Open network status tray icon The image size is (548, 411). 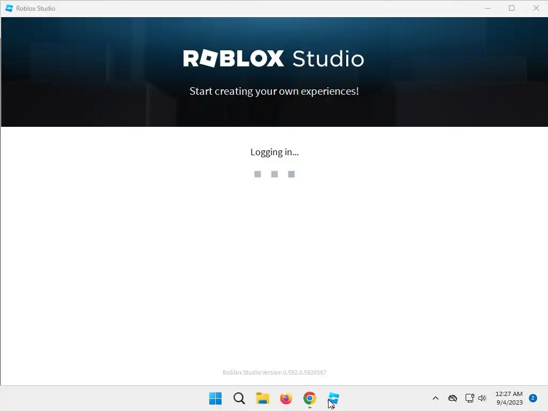coord(469,398)
